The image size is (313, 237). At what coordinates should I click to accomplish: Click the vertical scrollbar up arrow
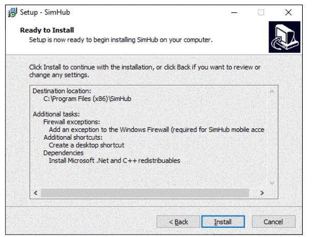272,92
